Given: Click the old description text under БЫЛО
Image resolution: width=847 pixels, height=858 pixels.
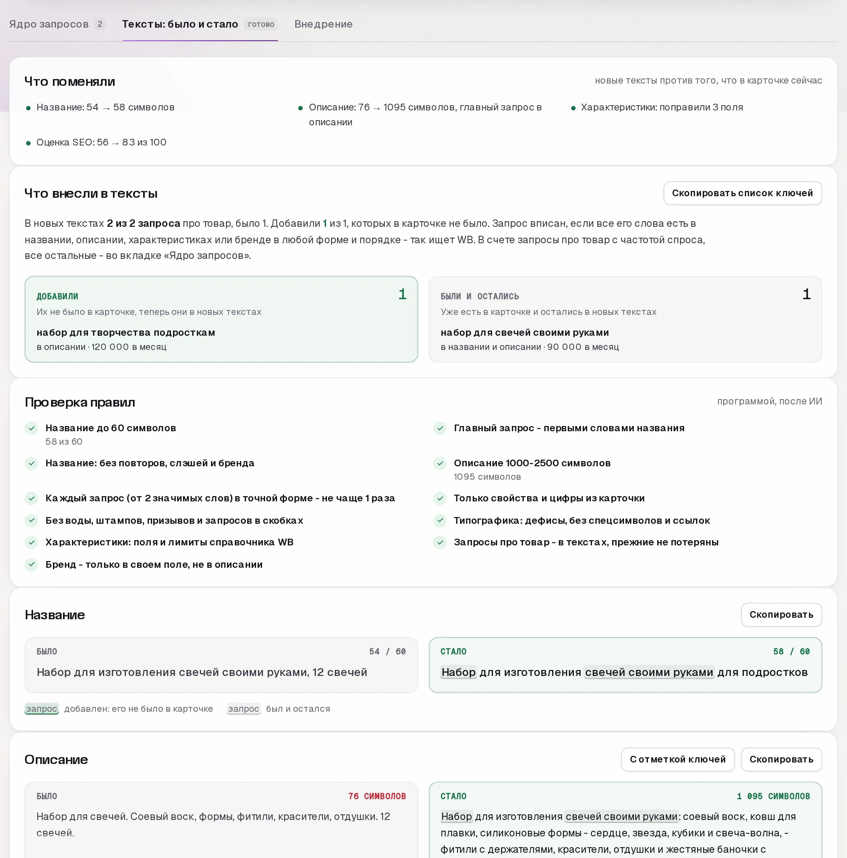Looking at the screenshot, I should pos(214,825).
